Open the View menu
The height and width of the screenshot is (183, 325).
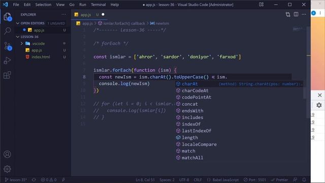pyautogui.click(x=60, y=5)
